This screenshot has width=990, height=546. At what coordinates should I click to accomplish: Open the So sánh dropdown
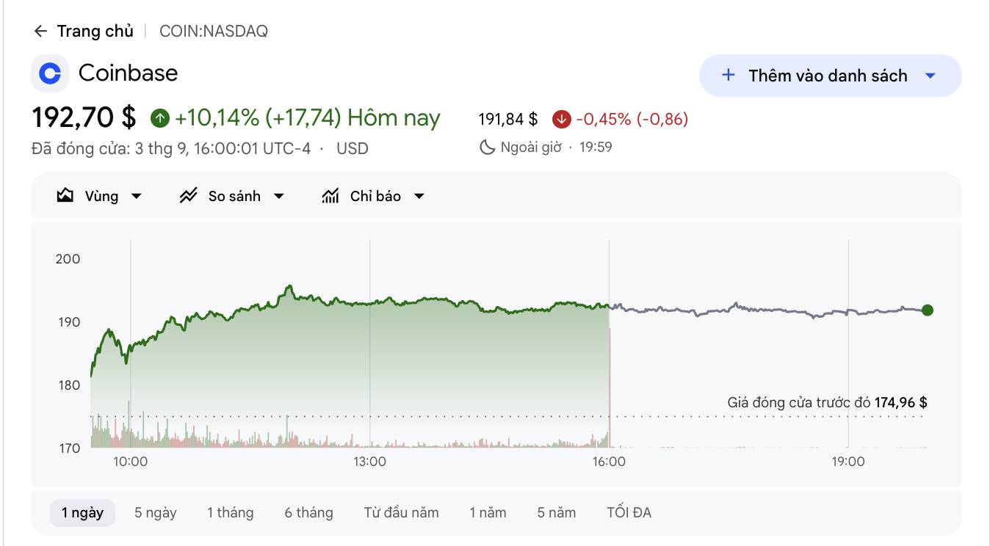pyautogui.click(x=231, y=196)
